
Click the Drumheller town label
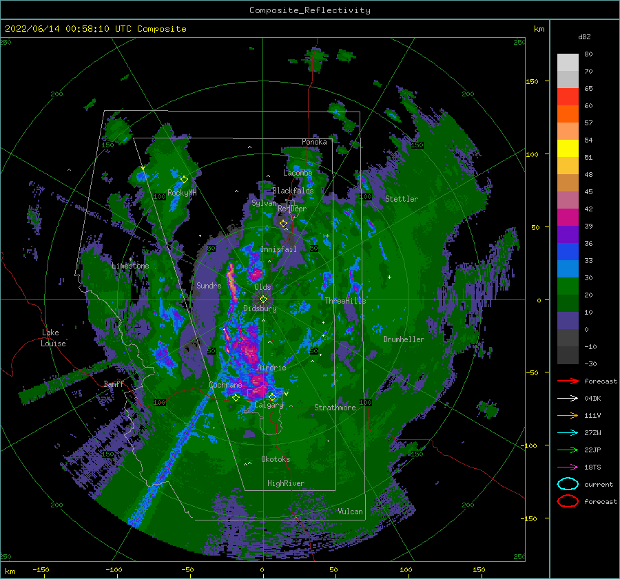point(404,339)
